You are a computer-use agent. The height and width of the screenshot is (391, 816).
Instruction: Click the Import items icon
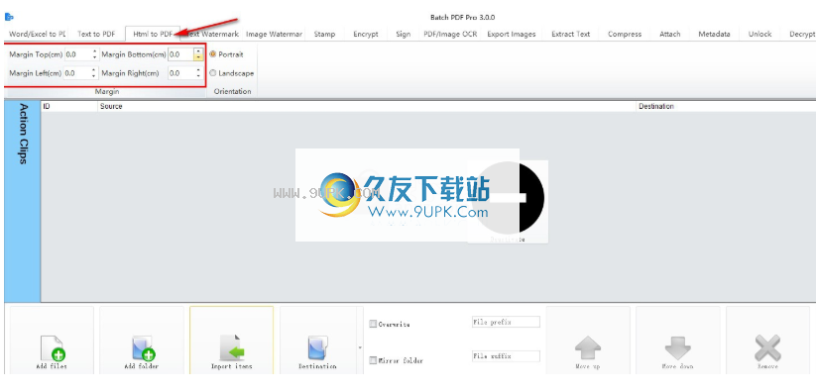click(x=232, y=347)
